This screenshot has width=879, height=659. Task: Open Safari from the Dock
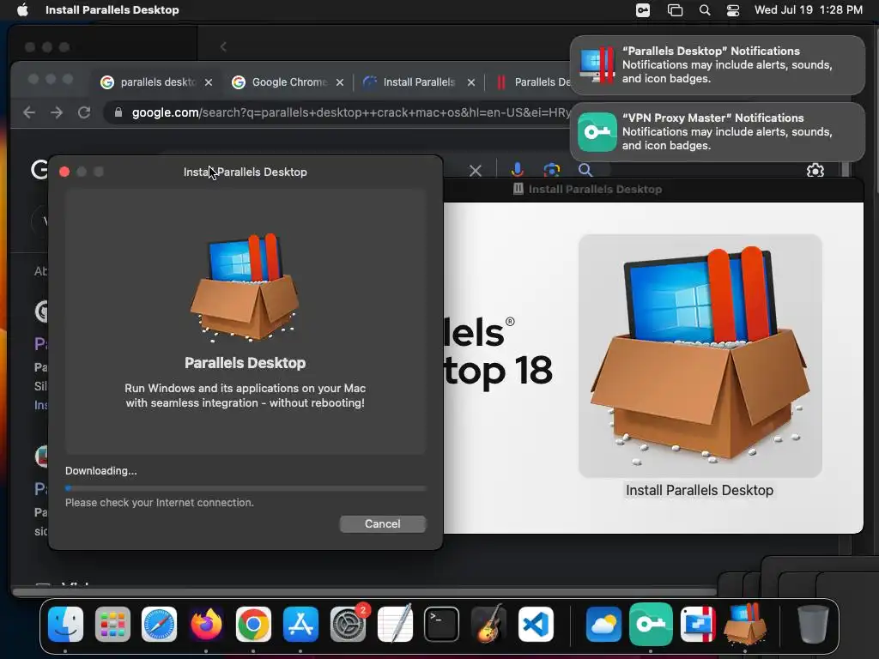(x=159, y=625)
